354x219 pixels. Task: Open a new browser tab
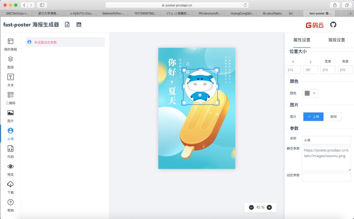pyautogui.click(x=350, y=13)
